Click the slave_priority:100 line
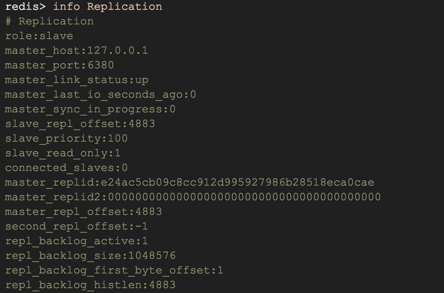Screen dimensions: 444x293 (66, 138)
